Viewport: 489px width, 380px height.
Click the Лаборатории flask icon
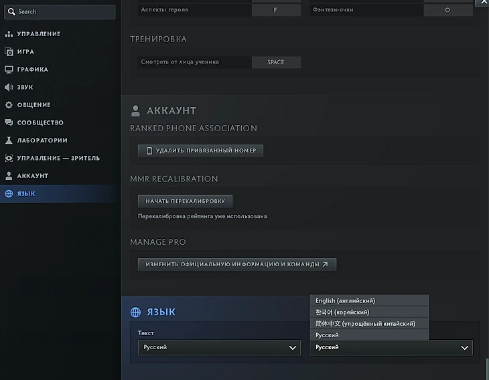tap(9, 140)
